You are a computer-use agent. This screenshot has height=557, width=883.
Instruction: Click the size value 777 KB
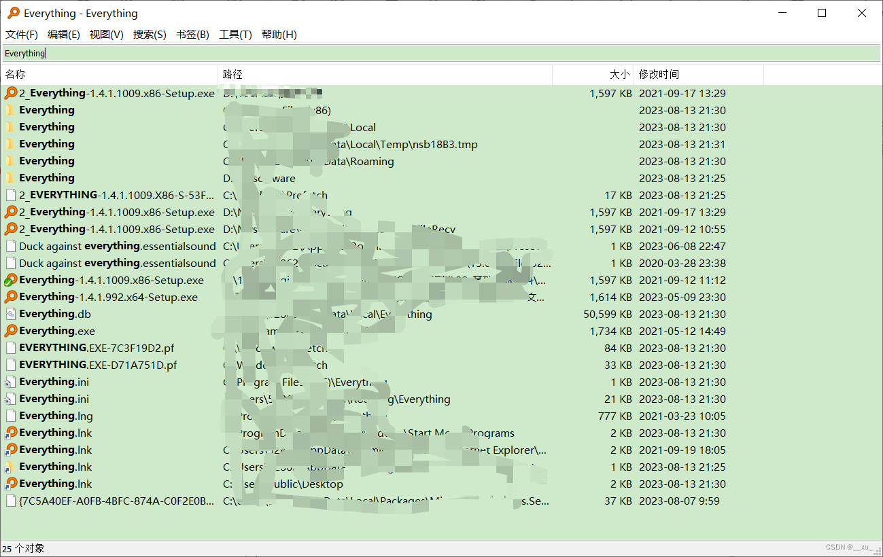pyautogui.click(x=614, y=416)
